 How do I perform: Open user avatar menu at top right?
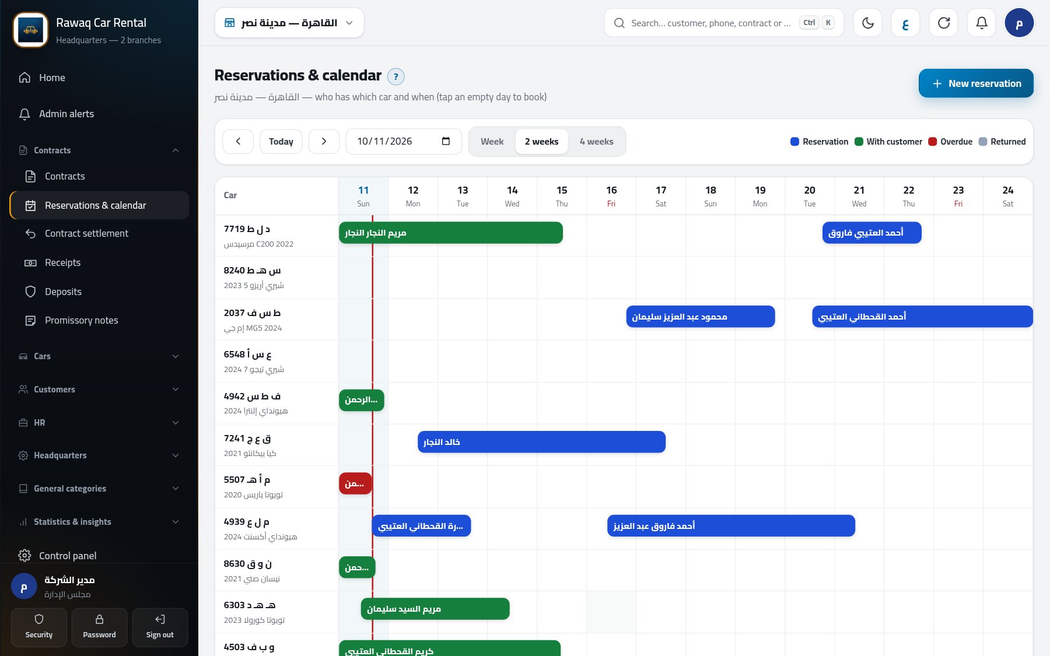pyautogui.click(x=1019, y=23)
